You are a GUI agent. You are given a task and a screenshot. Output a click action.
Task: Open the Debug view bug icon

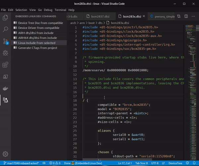(x=5, y=53)
